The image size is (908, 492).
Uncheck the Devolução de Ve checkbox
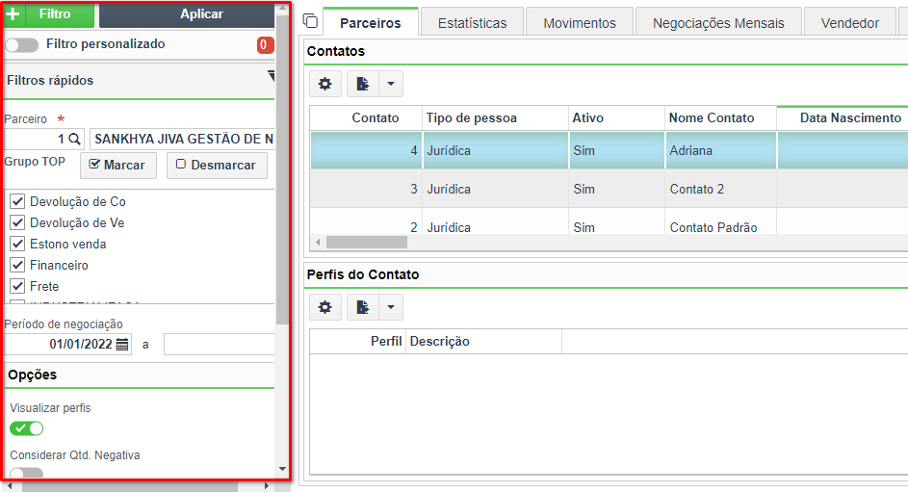18,222
